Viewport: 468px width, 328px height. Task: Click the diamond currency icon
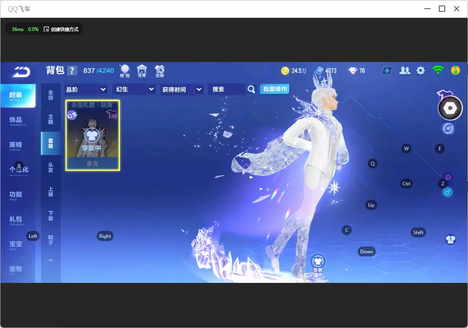coord(353,71)
